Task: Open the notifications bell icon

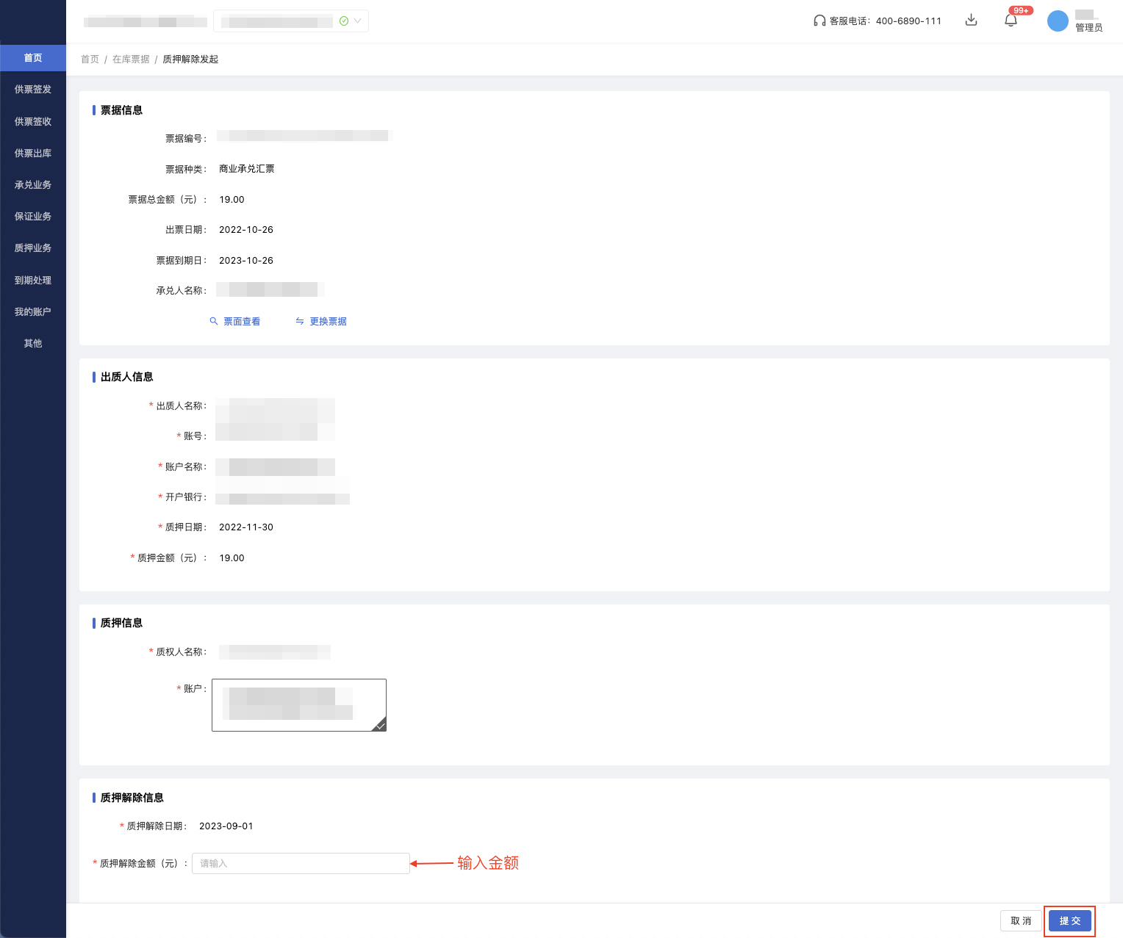Action: [1011, 21]
